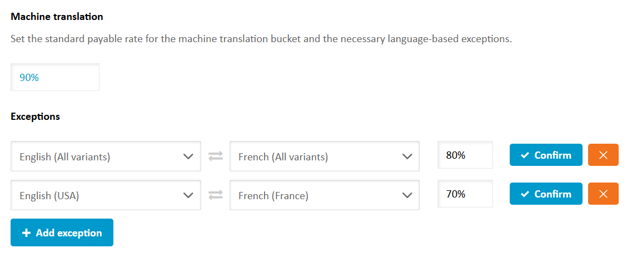
Task: Click the chevron arrow of English (All variants)
Action: (188, 156)
